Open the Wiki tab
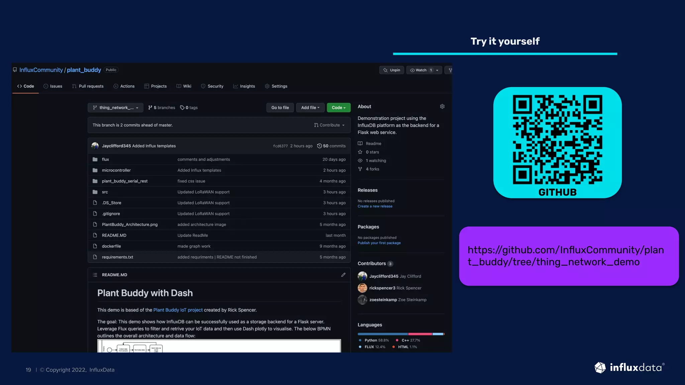 pyautogui.click(x=184, y=86)
